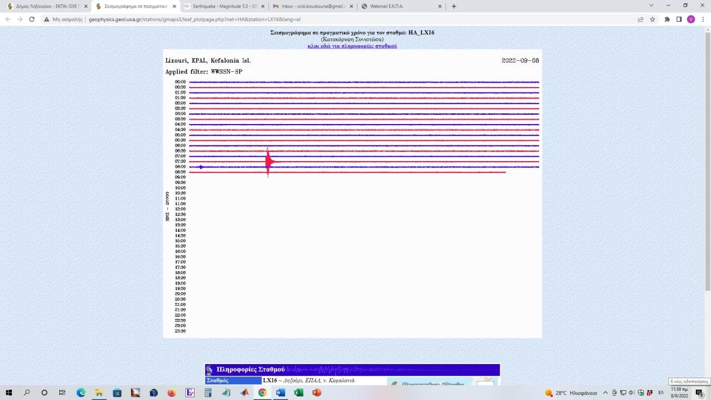
Task: Open Firefox from the taskbar
Action: pos(171,392)
